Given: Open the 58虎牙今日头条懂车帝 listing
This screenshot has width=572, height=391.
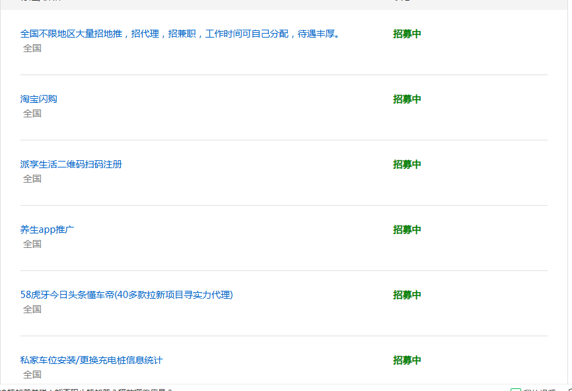Looking at the screenshot, I should click(x=125, y=295).
